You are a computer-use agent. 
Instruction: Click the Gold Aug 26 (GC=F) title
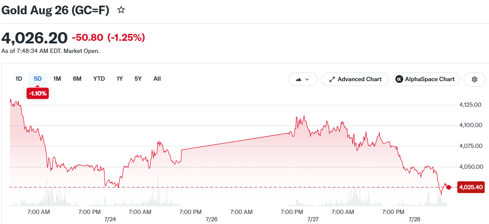55,10
